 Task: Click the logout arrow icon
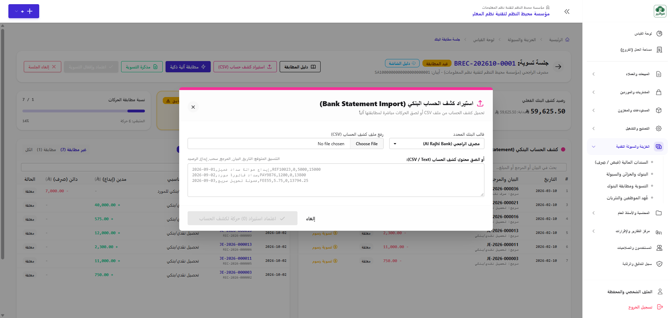[660, 307]
